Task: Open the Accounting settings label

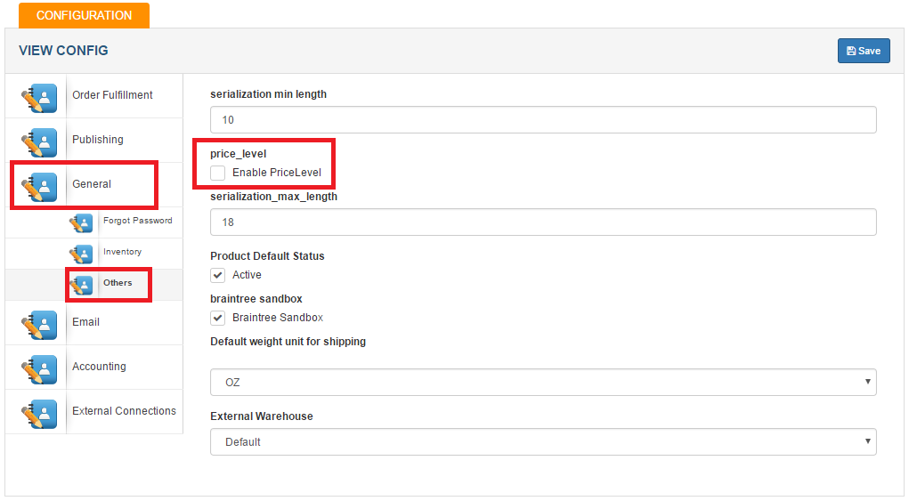Action: pyautogui.click(x=99, y=367)
